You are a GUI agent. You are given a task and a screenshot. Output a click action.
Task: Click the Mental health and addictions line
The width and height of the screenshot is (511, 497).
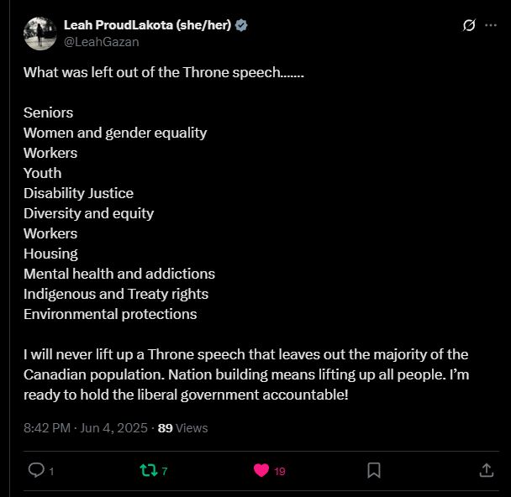(119, 274)
